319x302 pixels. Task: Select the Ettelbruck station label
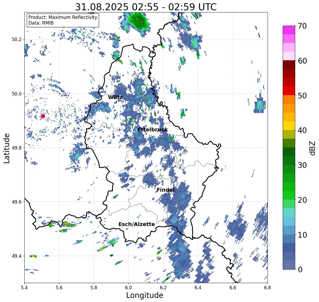click(x=153, y=130)
